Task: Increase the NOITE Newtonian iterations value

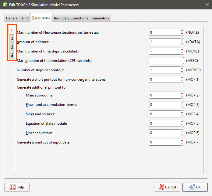Action: [x=182, y=31]
